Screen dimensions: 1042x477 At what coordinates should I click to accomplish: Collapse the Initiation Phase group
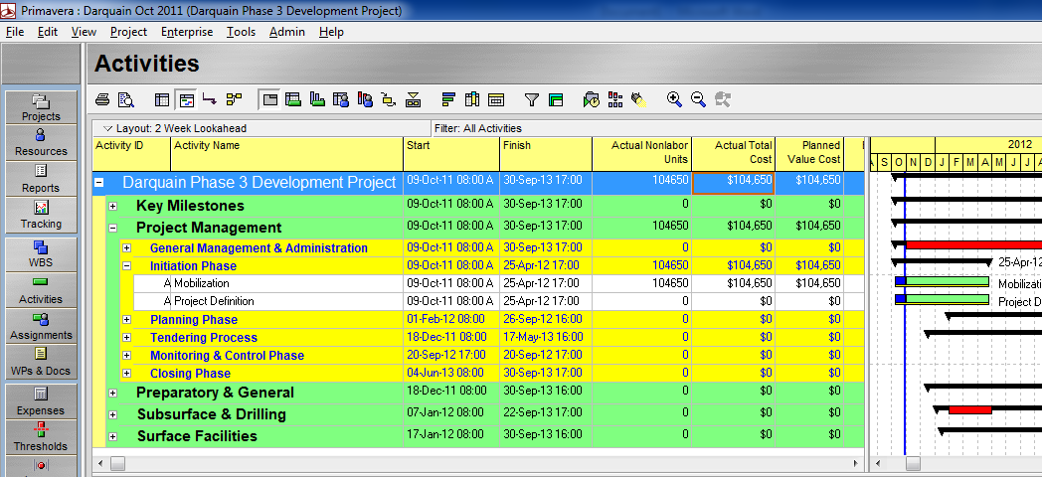pyautogui.click(x=126, y=266)
